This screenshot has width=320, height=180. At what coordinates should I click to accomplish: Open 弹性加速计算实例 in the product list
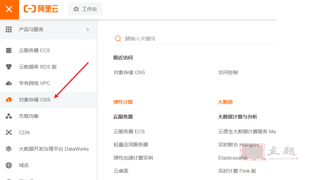point(133,158)
